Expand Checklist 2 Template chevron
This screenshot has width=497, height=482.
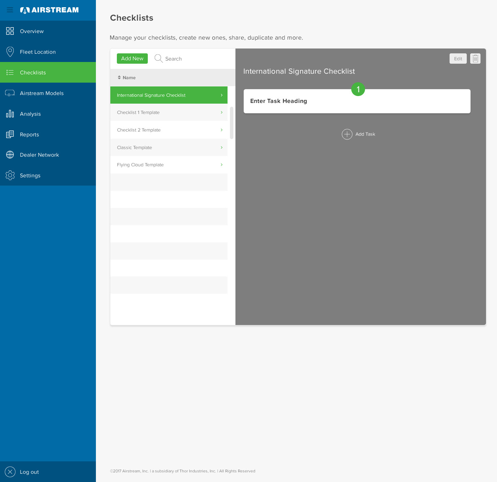pyautogui.click(x=222, y=130)
